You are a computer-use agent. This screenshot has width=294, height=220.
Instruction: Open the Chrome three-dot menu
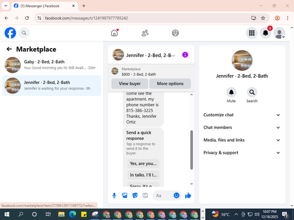click(288, 18)
